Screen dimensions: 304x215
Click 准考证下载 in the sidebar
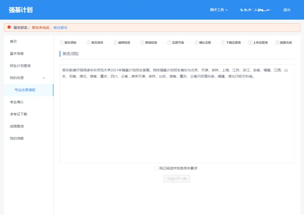coord(18,114)
